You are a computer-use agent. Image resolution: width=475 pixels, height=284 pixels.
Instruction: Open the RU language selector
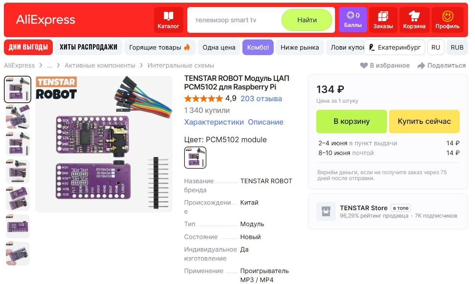(436, 47)
